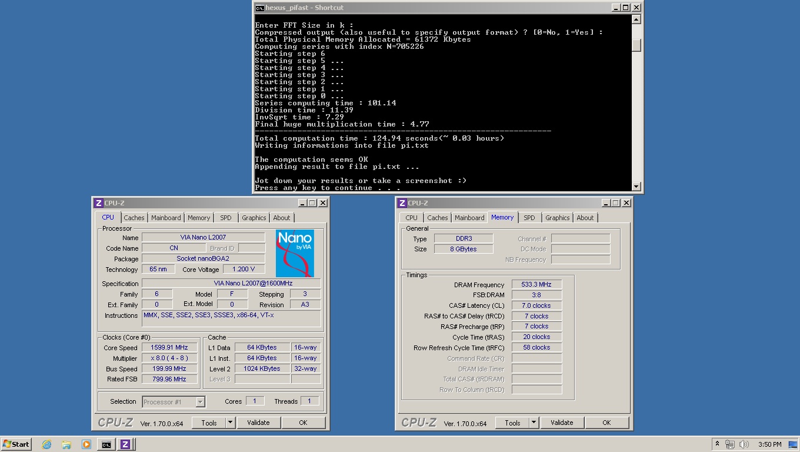Expand Tools dropdown arrow in left CPU-Z window
The height and width of the screenshot is (452, 800).
[231, 423]
